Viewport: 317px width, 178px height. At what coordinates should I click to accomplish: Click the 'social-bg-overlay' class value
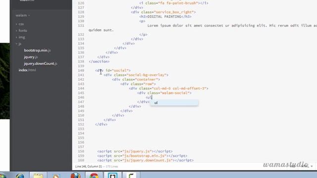click(147, 75)
